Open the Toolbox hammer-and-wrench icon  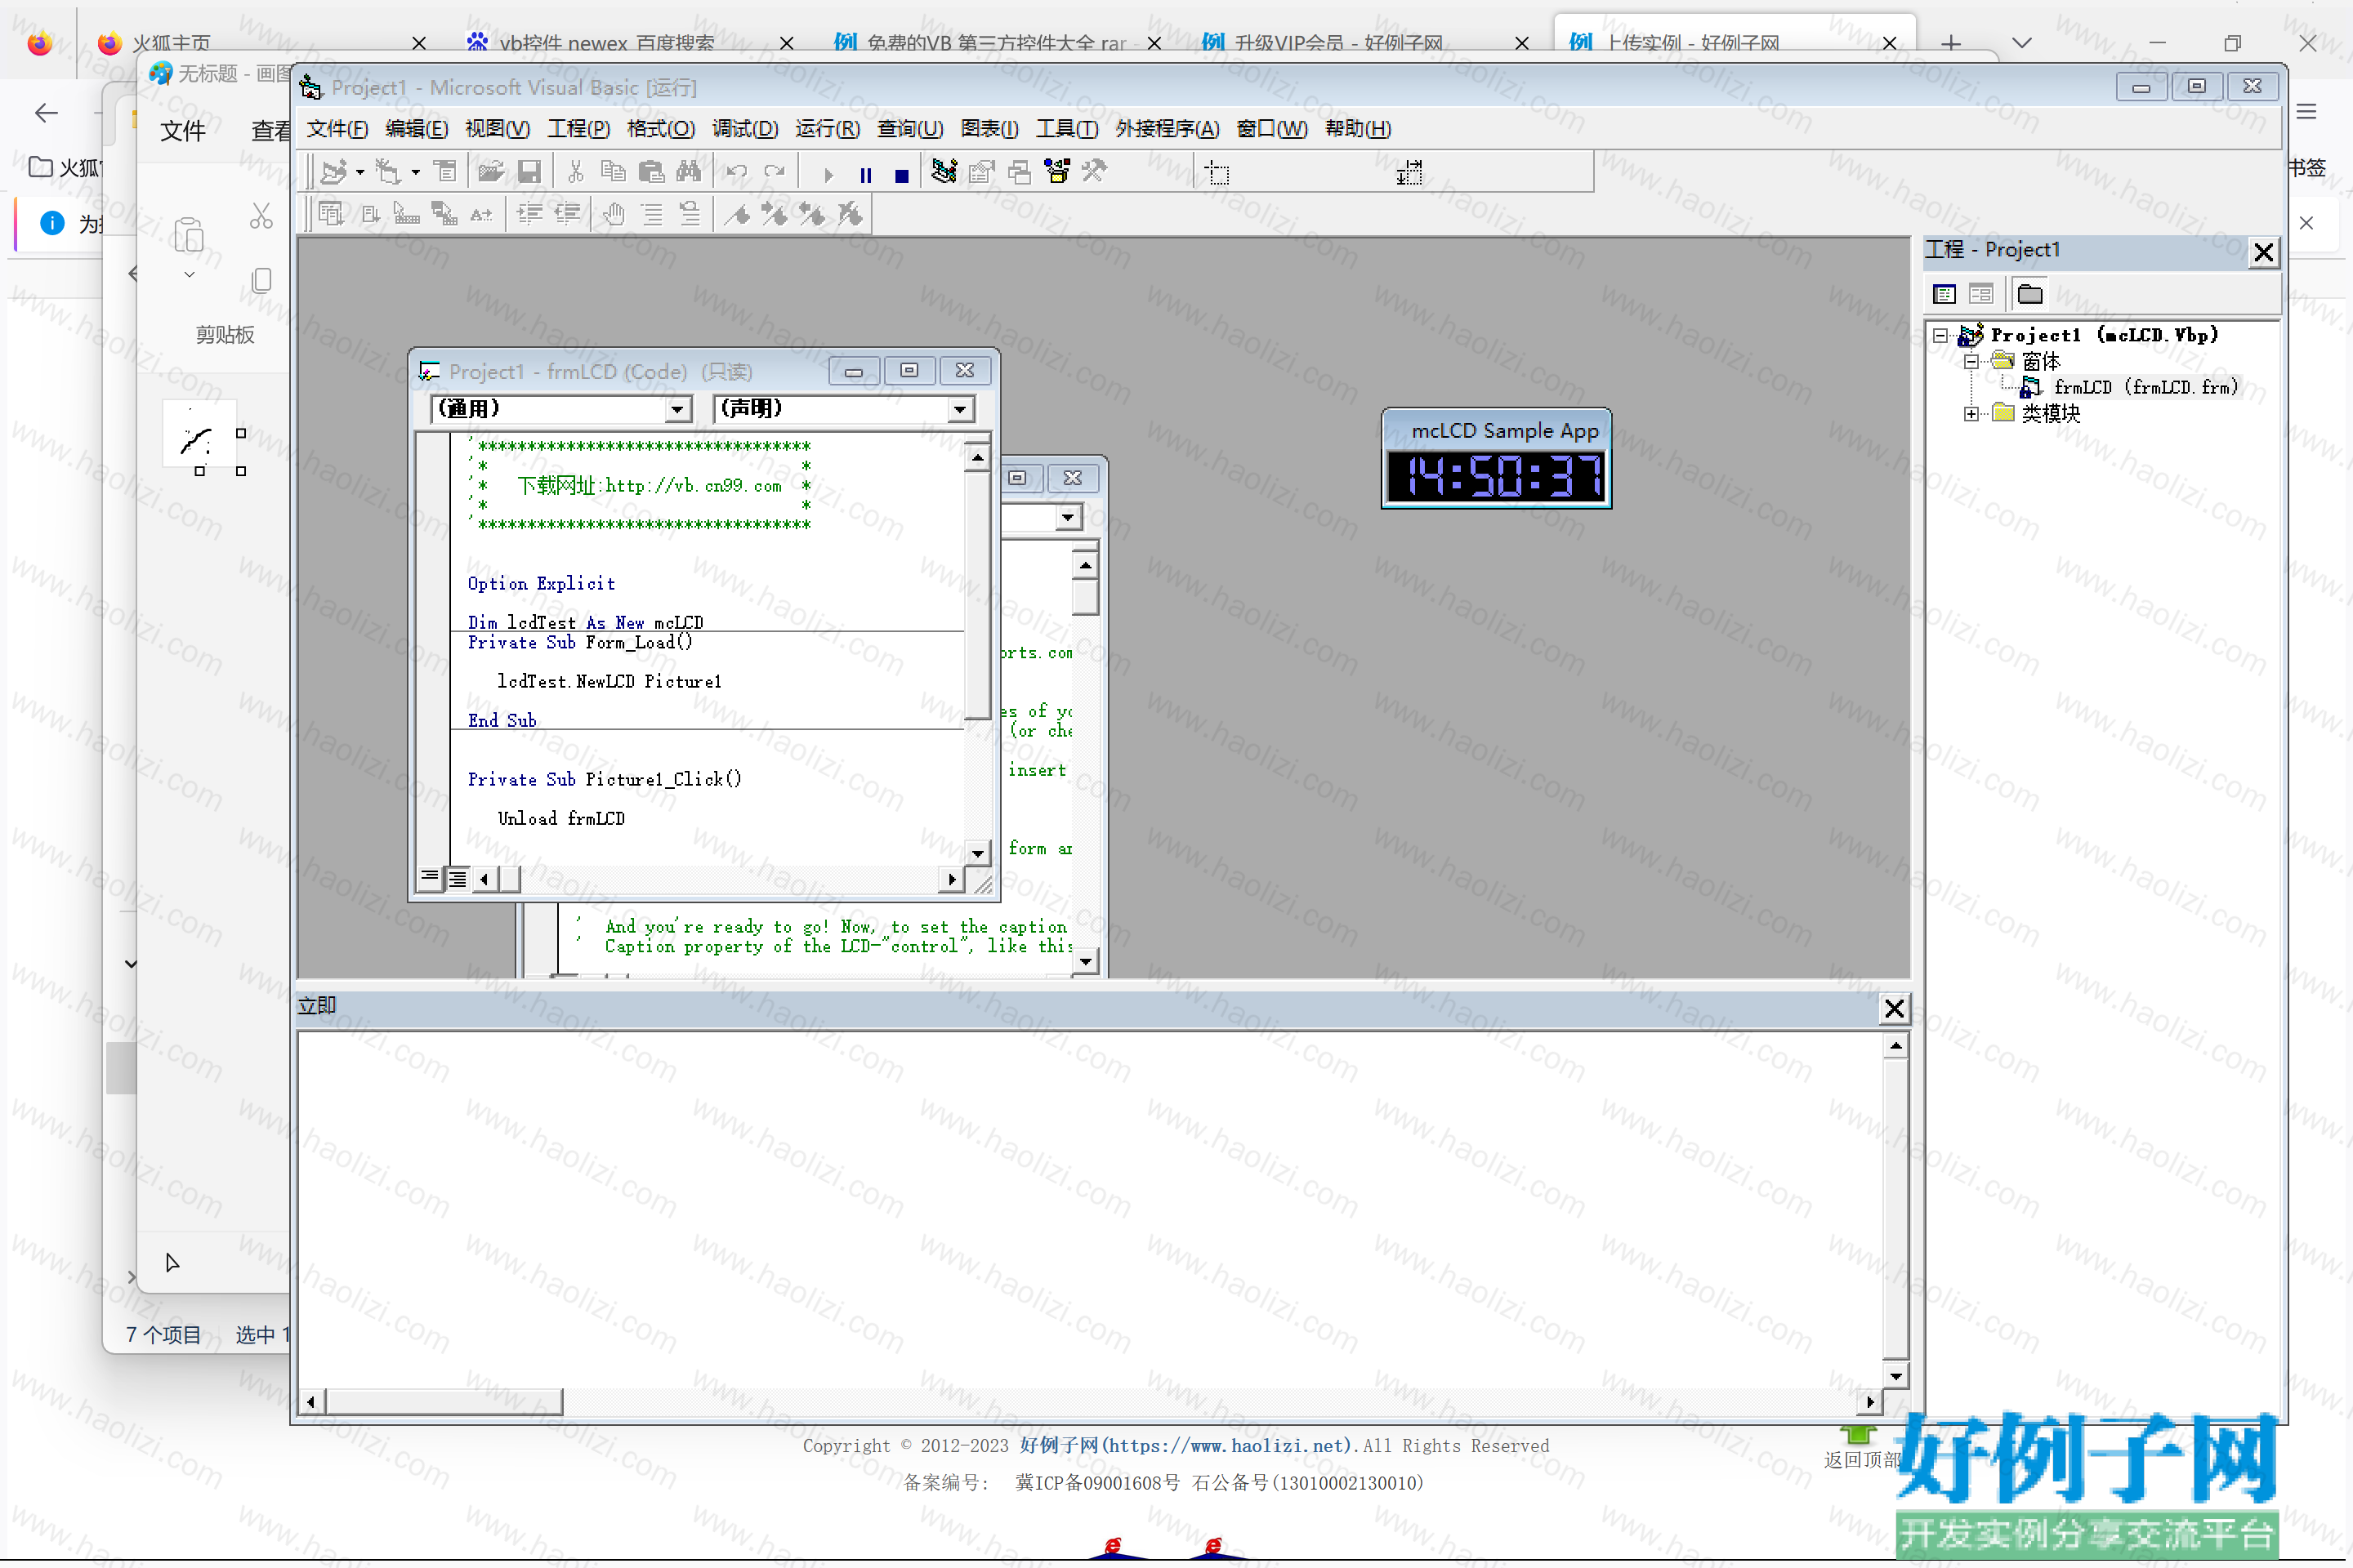click(1095, 172)
